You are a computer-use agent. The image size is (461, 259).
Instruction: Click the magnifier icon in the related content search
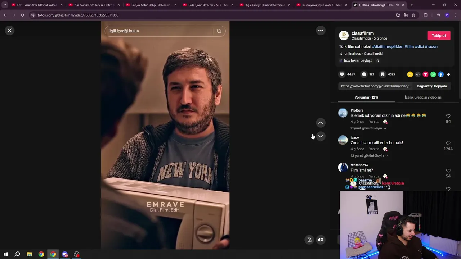click(219, 31)
